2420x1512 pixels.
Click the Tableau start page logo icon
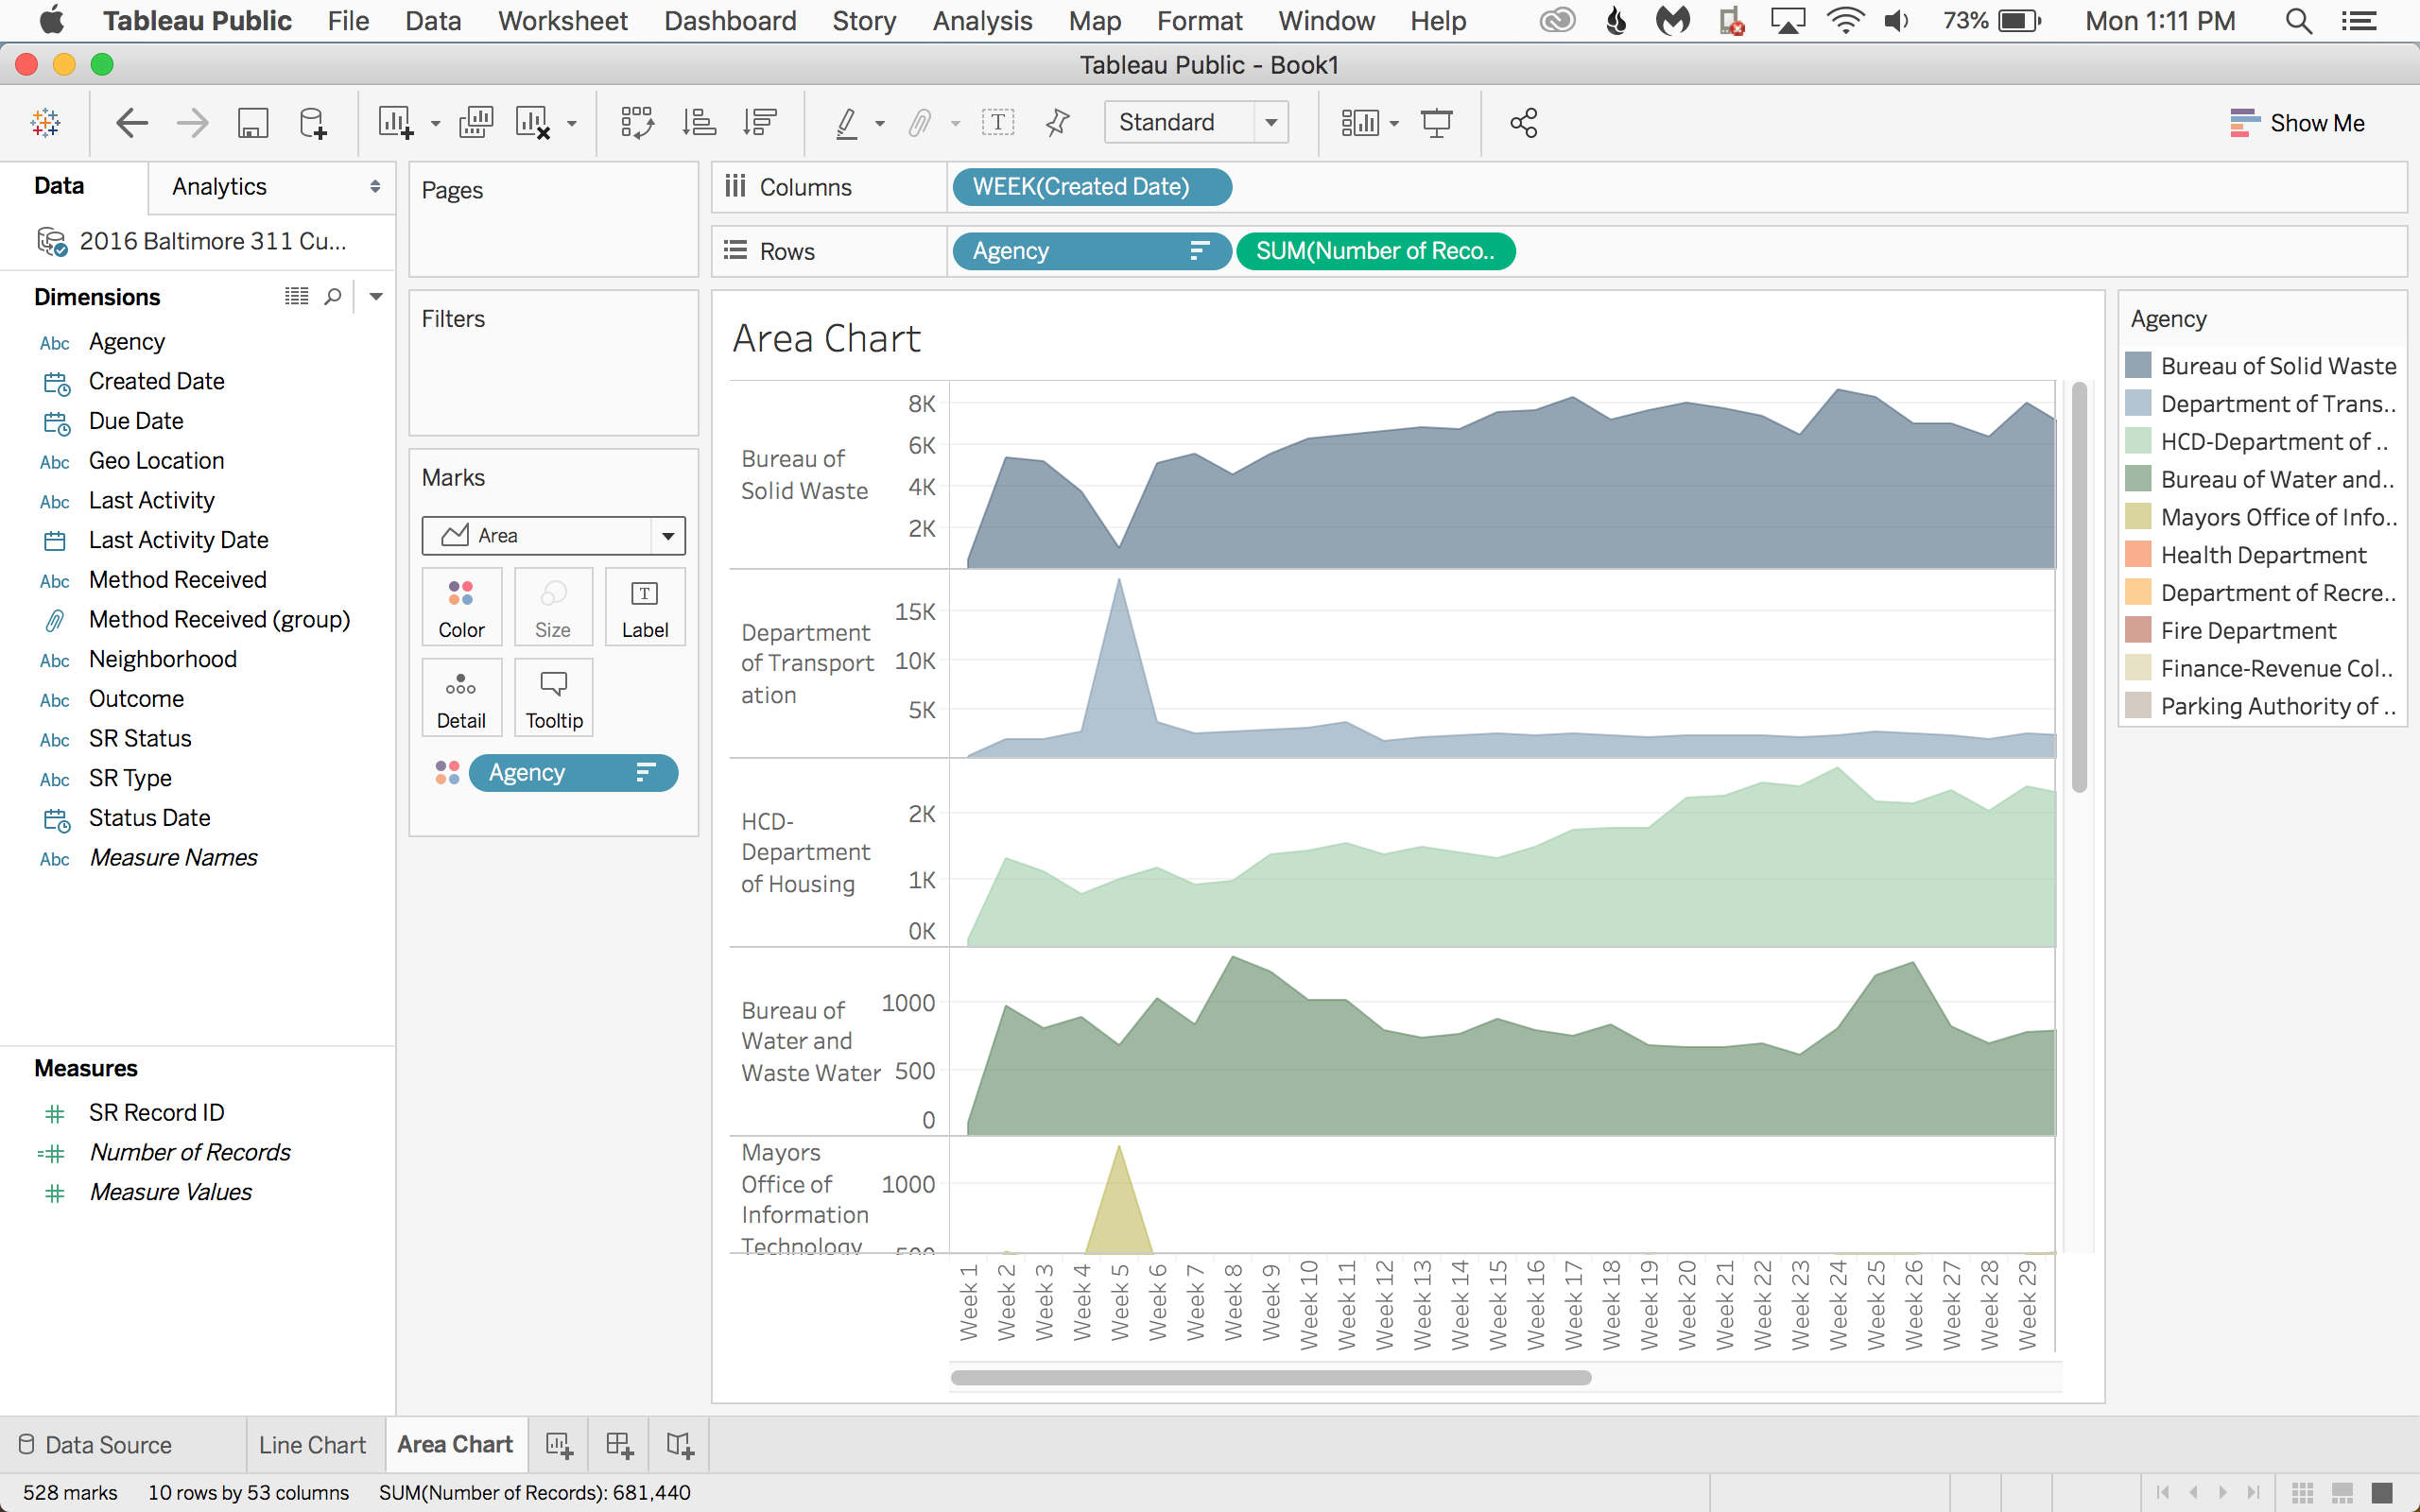click(x=46, y=123)
